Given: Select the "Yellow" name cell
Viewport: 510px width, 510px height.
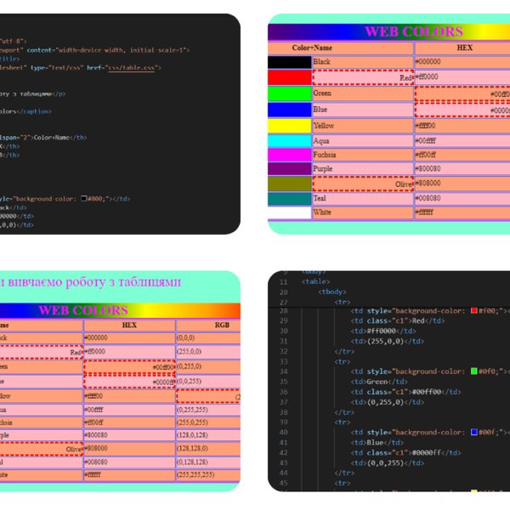Looking at the screenshot, I should pyautogui.click(x=363, y=126).
